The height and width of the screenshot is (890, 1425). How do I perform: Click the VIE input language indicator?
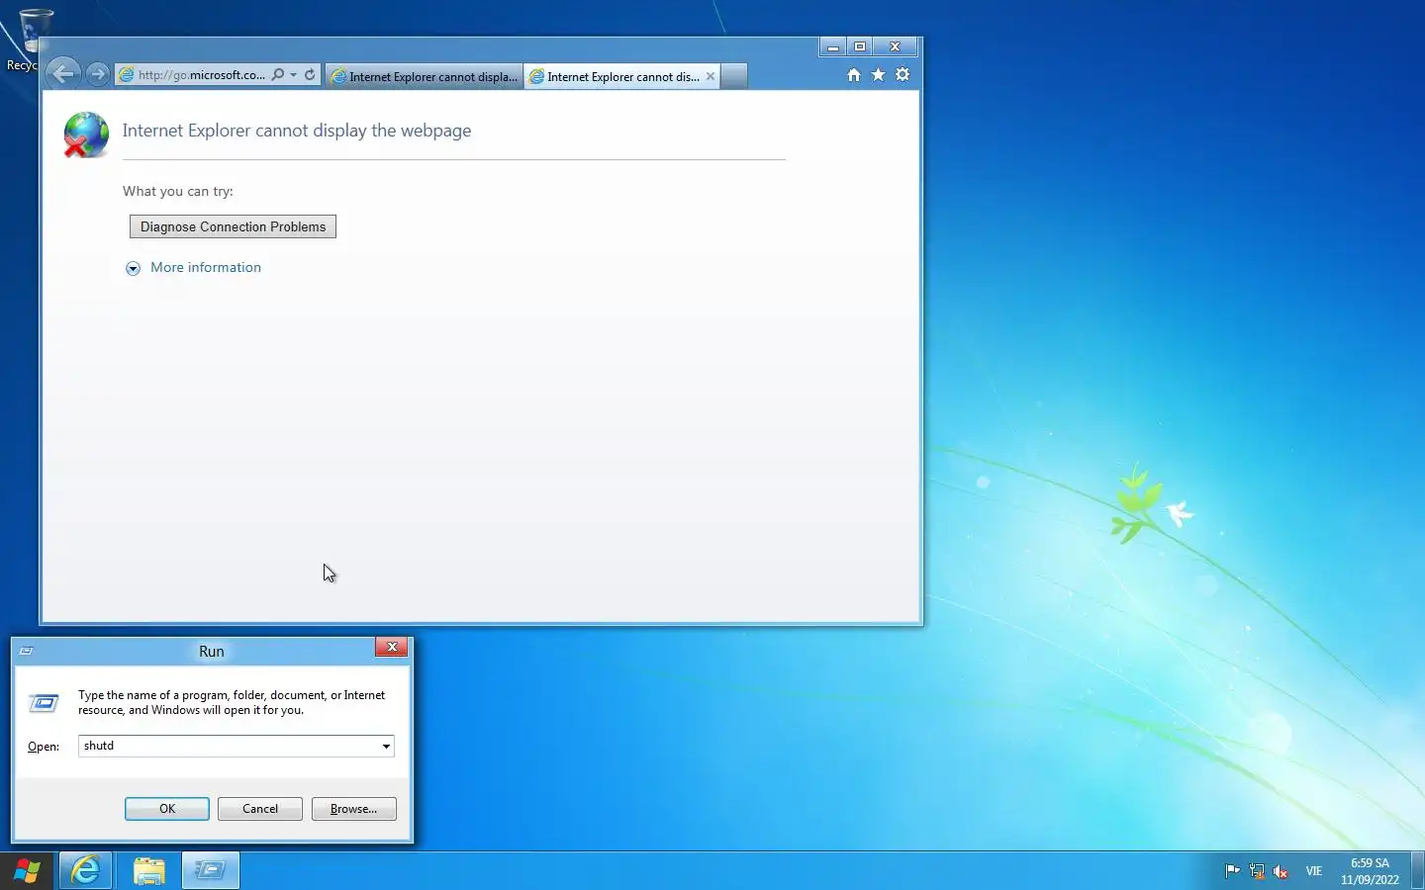pyautogui.click(x=1314, y=871)
